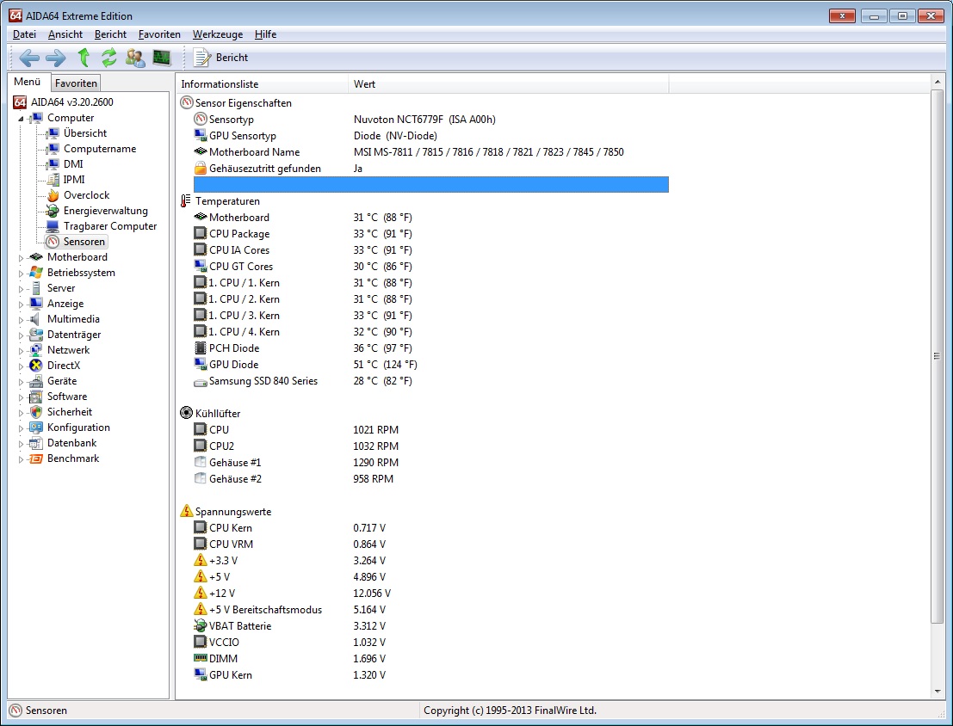The height and width of the screenshot is (726, 953).
Task: Click the Samsung SSD 840 Series drive icon
Action: pos(200,382)
